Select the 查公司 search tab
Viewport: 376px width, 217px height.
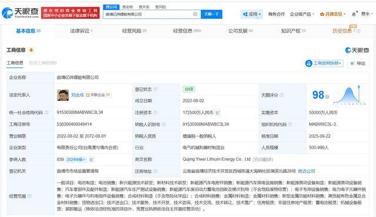pyautogui.click(x=111, y=6)
